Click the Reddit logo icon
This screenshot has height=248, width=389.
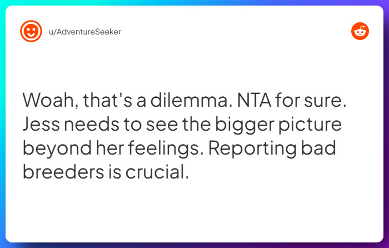pos(360,32)
